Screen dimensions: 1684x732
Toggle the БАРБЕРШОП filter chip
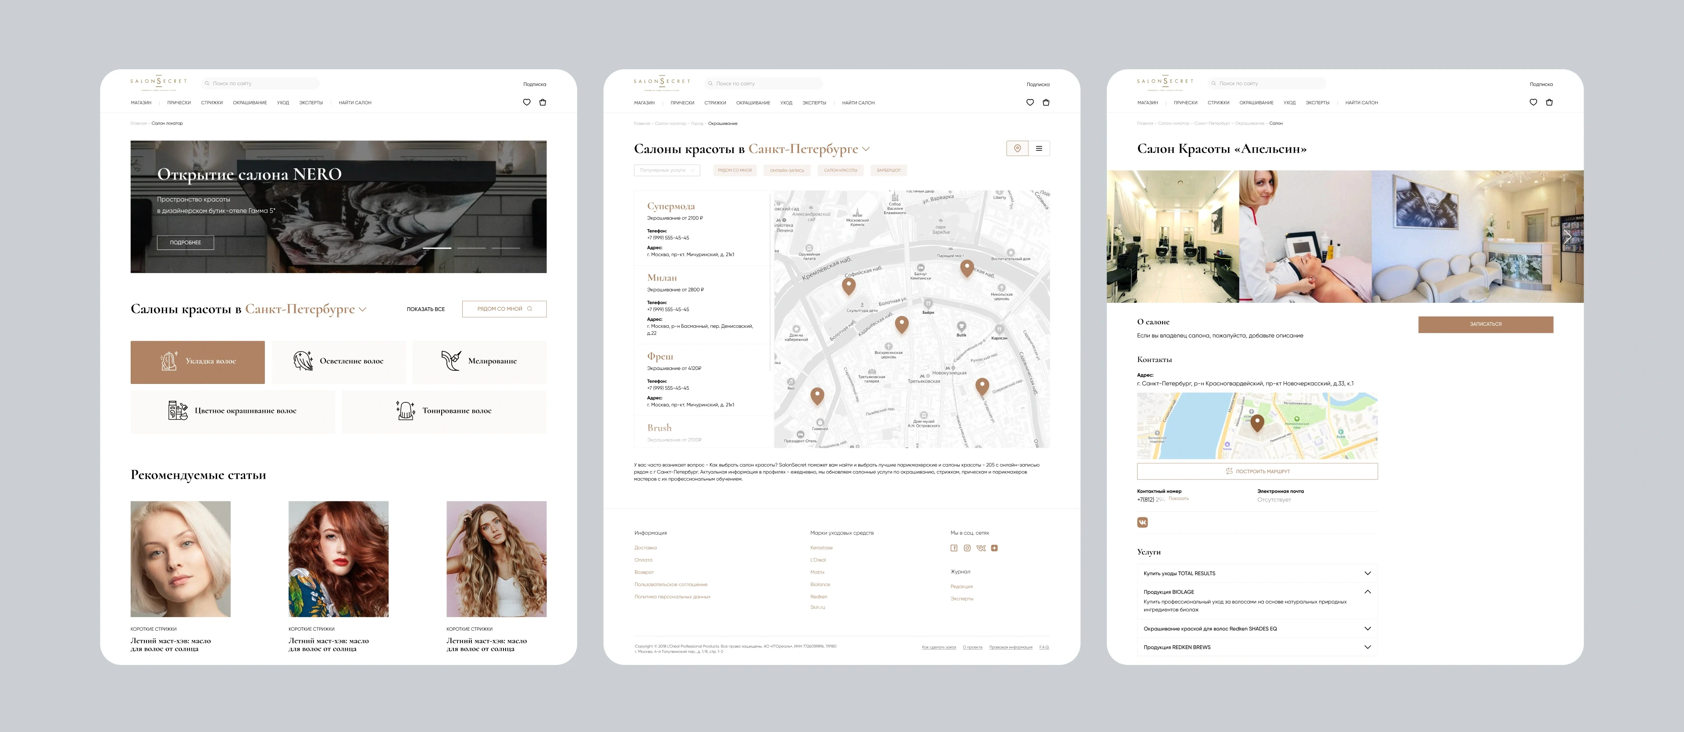click(888, 171)
